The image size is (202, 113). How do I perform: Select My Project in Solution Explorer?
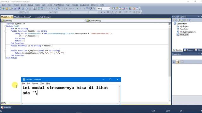pos(184,26)
